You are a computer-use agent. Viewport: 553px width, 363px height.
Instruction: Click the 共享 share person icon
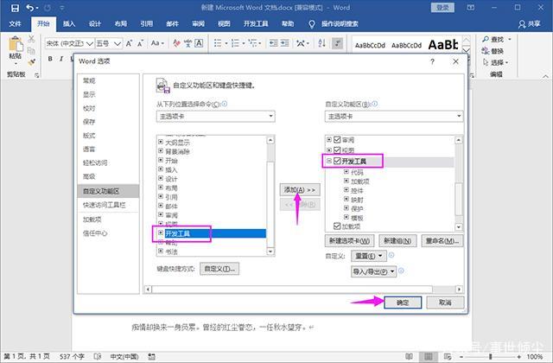point(522,24)
